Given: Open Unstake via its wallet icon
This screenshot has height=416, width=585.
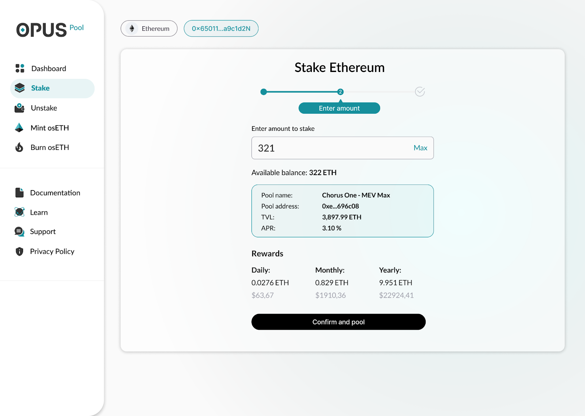Looking at the screenshot, I should pos(19,108).
